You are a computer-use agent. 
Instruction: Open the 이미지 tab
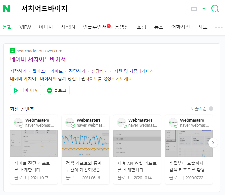coord(46,27)
